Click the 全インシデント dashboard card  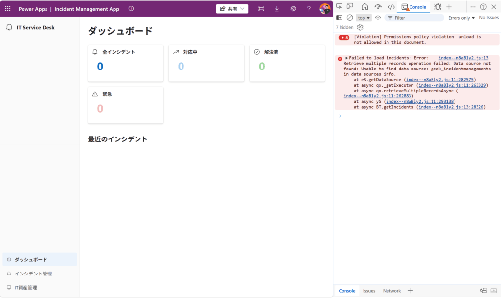[125, 63]
